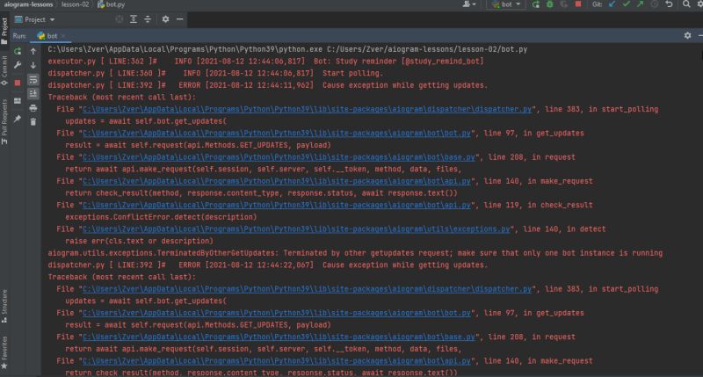Rerun the bot from the Run panel

[x=18, y=51]
